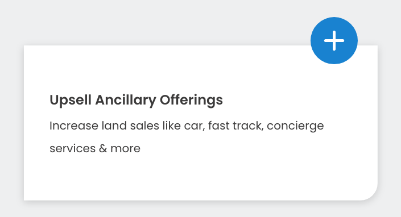The image size is (401, 217).
Task: Click the word Offerings in title
Action: pyautogui.click(x=191, y=100)
